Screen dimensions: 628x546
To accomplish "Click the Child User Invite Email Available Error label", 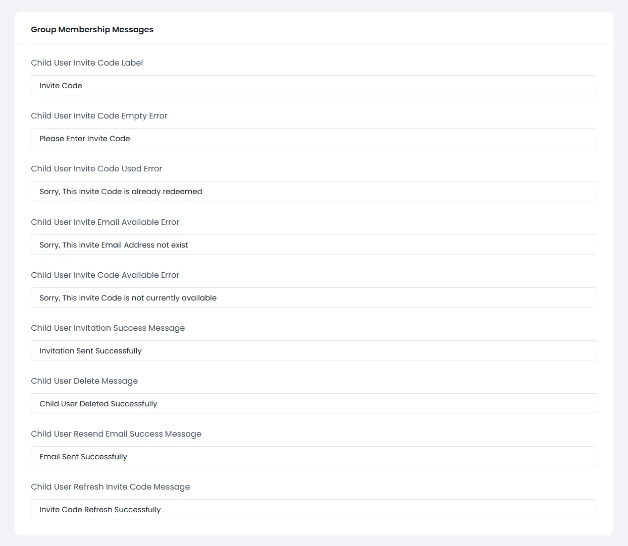I will [105, 222].
